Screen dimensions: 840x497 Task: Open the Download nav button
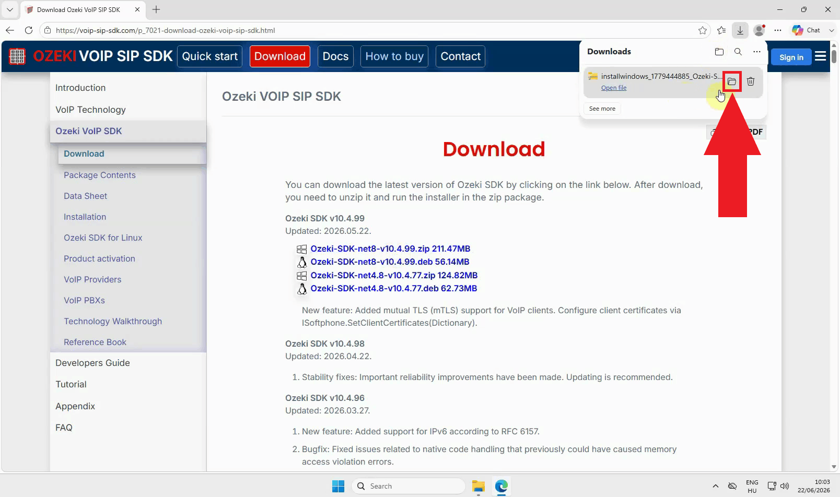tap(280, 56)
